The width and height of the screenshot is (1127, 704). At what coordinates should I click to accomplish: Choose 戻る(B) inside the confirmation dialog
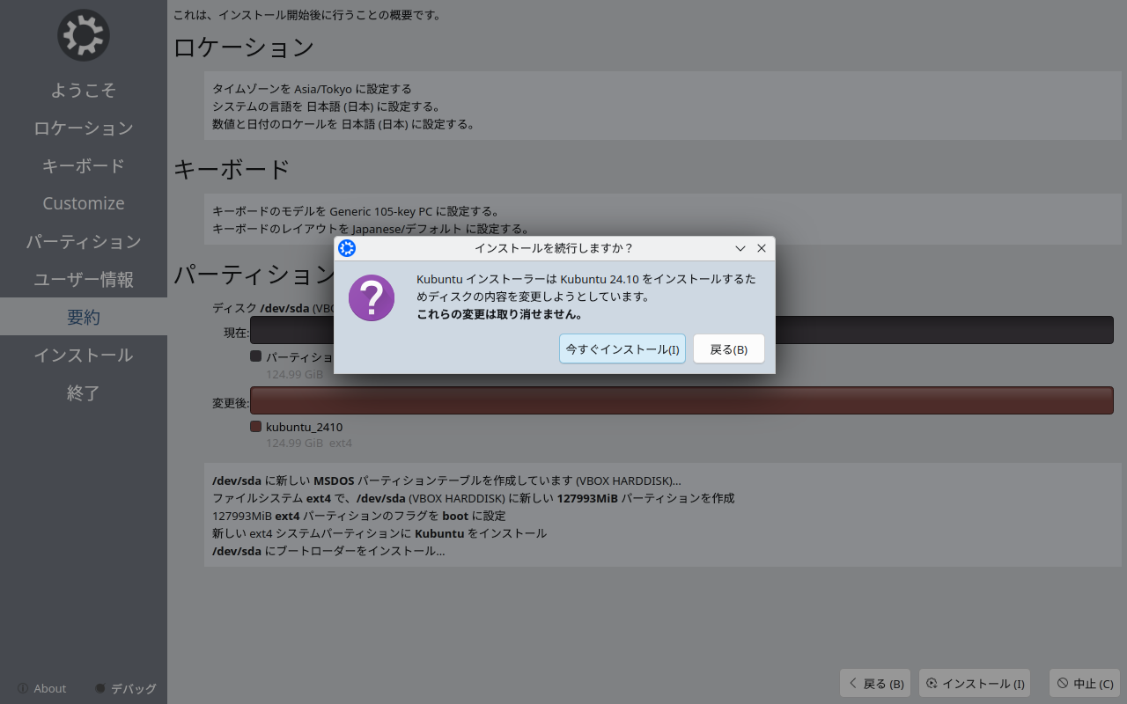(729, 349)
